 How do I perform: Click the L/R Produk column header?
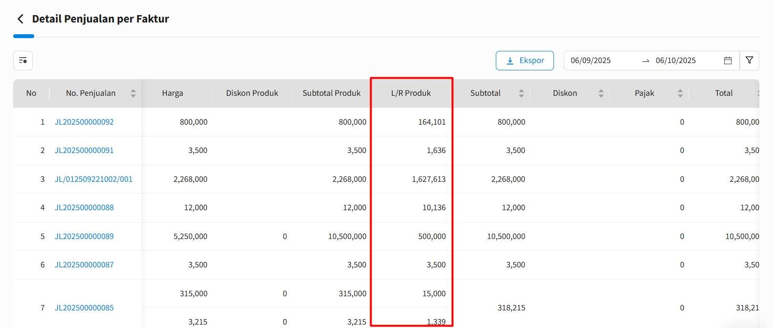coord(411,93)
